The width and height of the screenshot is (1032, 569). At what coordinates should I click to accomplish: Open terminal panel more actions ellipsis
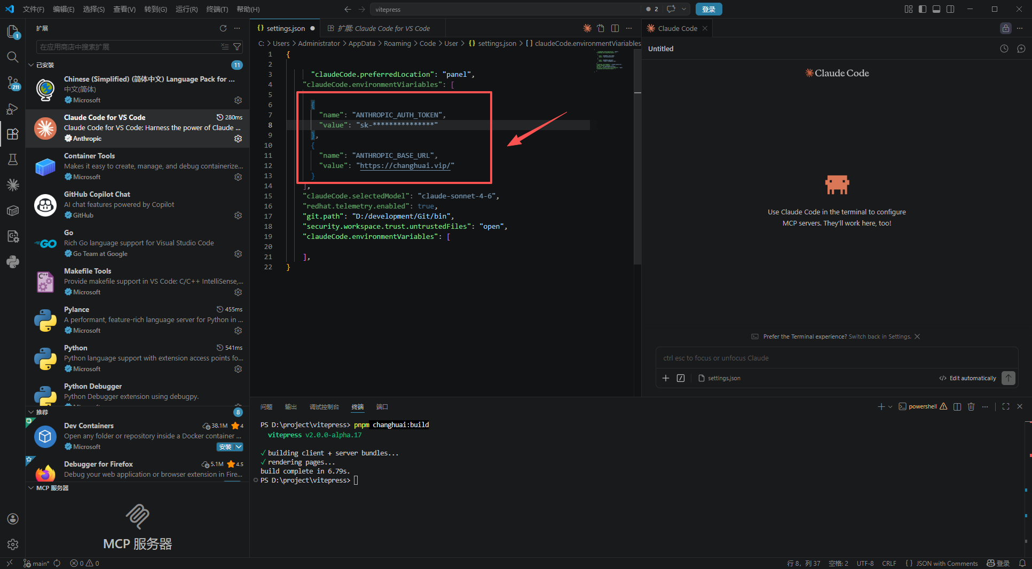pos(985,406)
